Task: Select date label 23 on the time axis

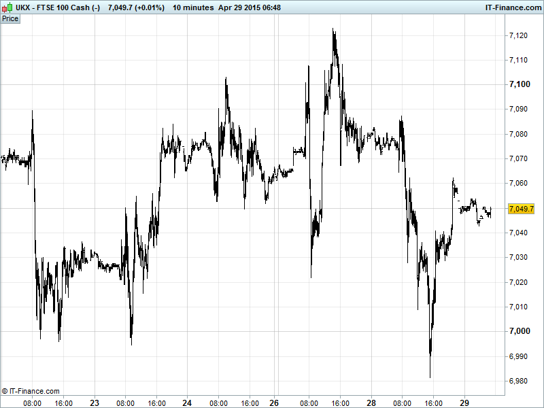Action: 95,403
